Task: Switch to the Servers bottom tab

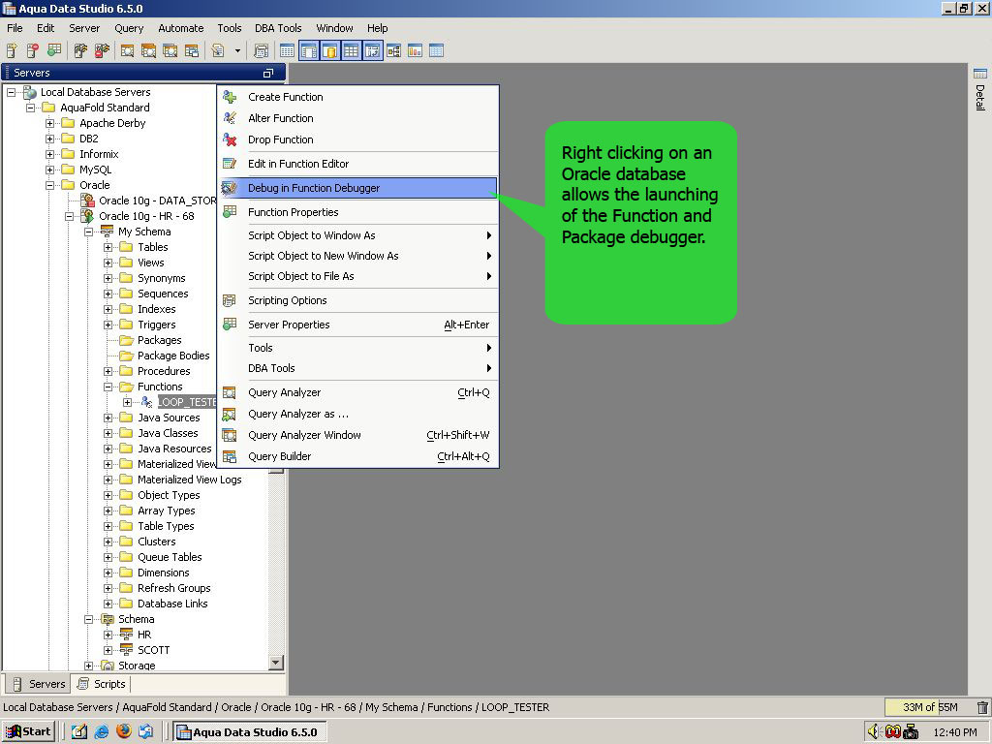Action: click(39, 684)
